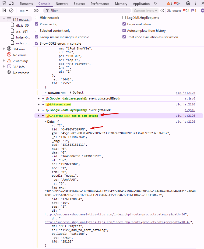
Task: Filter sidebar by No verbose
Action: pyautogui.click(x=18, y=73)
